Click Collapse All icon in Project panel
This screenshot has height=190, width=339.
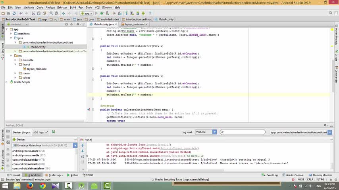[71, 25]
